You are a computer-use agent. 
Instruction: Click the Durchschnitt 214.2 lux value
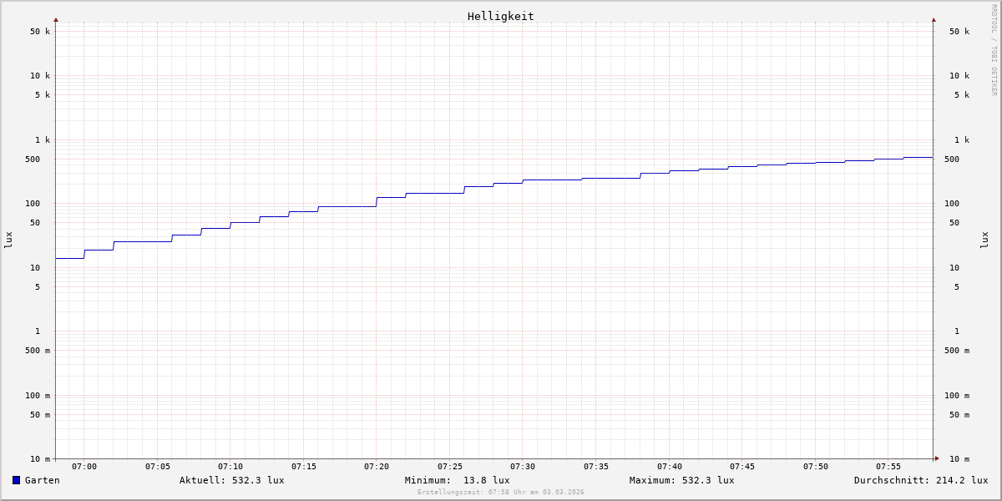[x=920, y=480]
